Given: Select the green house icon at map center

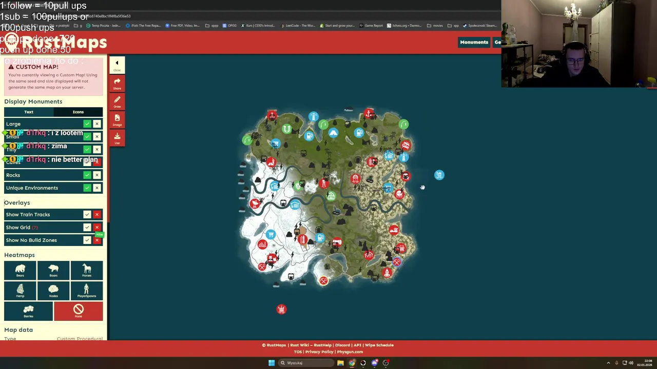Looking at the screenshot, I should click(331, 196).
